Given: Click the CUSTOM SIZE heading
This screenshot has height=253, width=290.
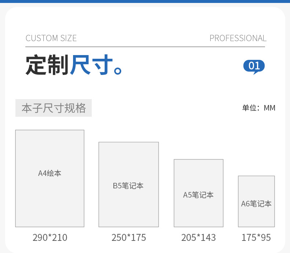Looking at the screenshot, I should pyautogui.click(x=51, y=38).
